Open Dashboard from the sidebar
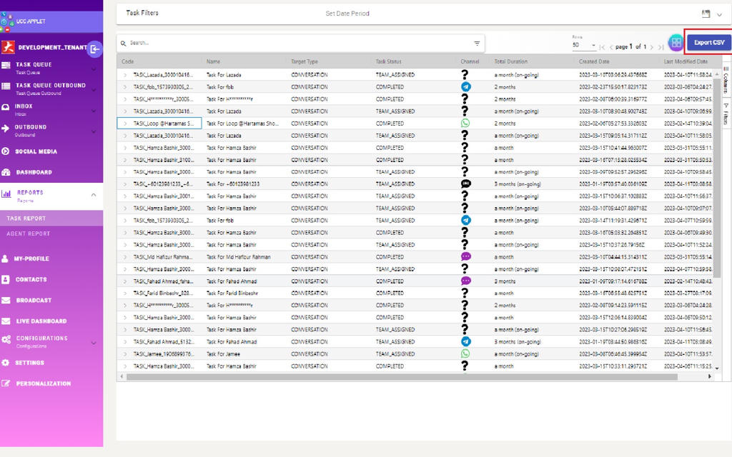This screenshot has width=732, height=457. pyautogui.click(x=34, y=172)
